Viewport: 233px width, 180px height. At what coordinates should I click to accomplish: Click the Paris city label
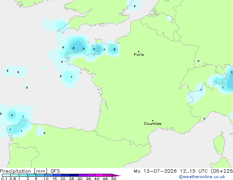pos(139,55)
